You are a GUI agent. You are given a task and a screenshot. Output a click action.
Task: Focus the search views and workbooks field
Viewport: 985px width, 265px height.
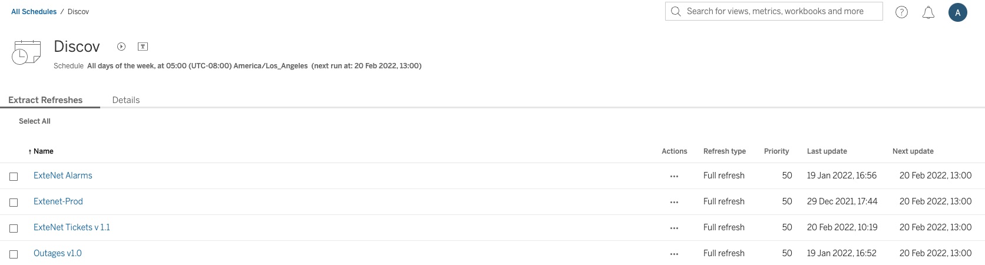[x=775, y=11]
